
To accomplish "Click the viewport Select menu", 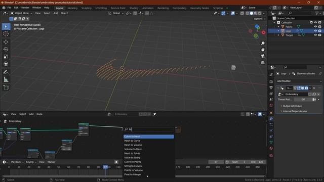I will point(47,13).
